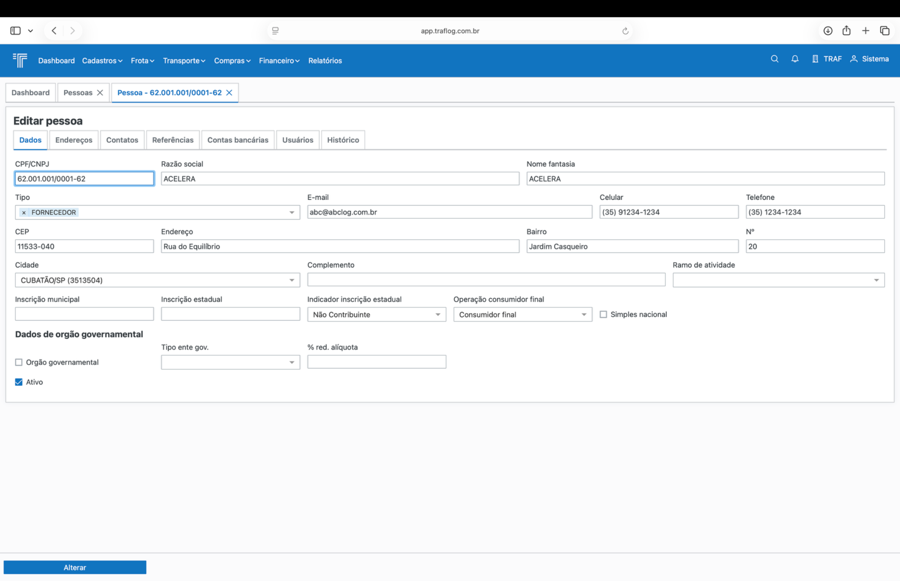The width and height of the screenshot is (900, 581).
Task: Toggle the Simples nacional checkbox
Action: pos(603,314)
